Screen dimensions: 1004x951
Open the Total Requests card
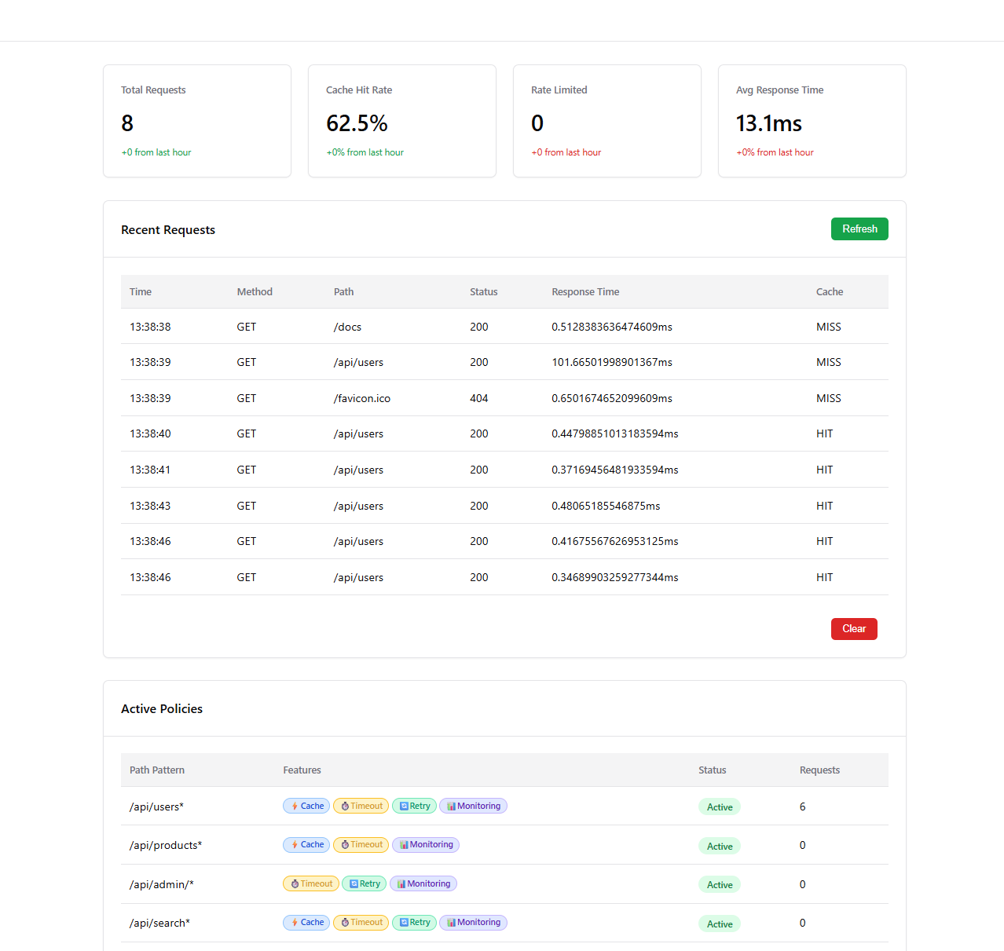coord(197,121)
